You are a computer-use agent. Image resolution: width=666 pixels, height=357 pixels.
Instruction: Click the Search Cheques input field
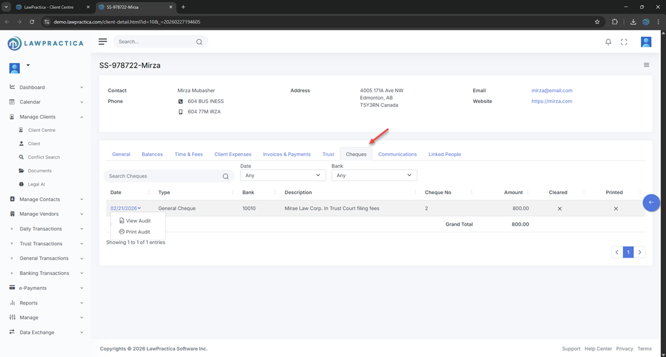click(x=163, y=176)
